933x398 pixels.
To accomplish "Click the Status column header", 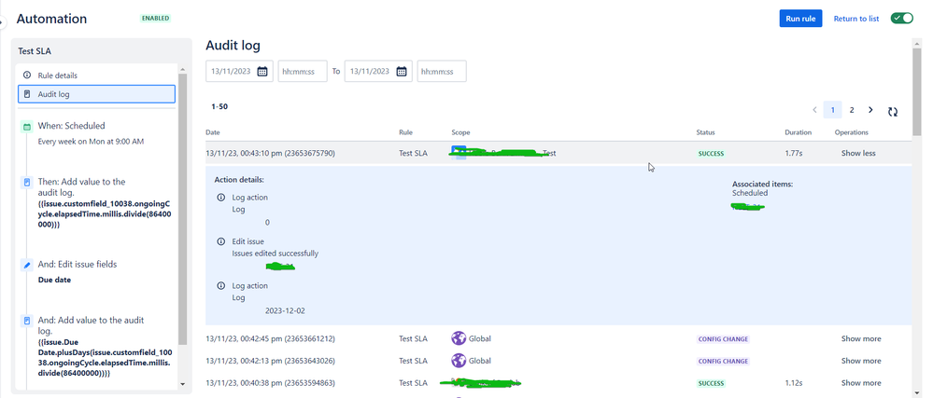I will point(706,132).
